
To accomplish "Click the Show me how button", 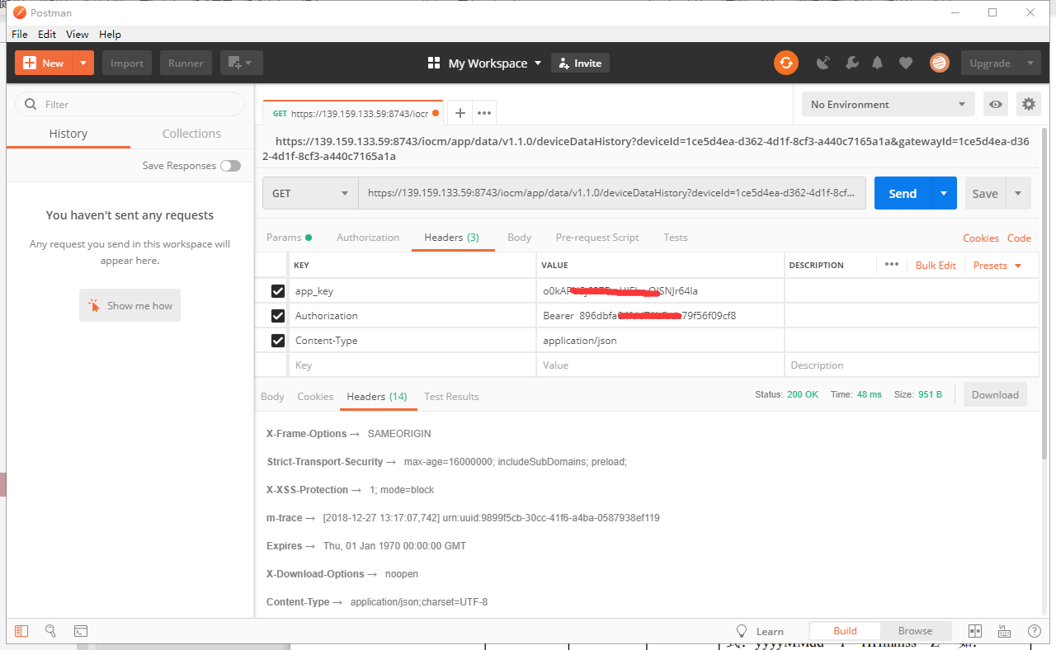I will pos(130,305).
